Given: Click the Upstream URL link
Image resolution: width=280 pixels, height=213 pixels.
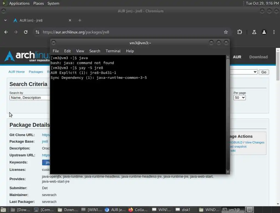Looking at the screenshot, I should [x=46, y=155].
